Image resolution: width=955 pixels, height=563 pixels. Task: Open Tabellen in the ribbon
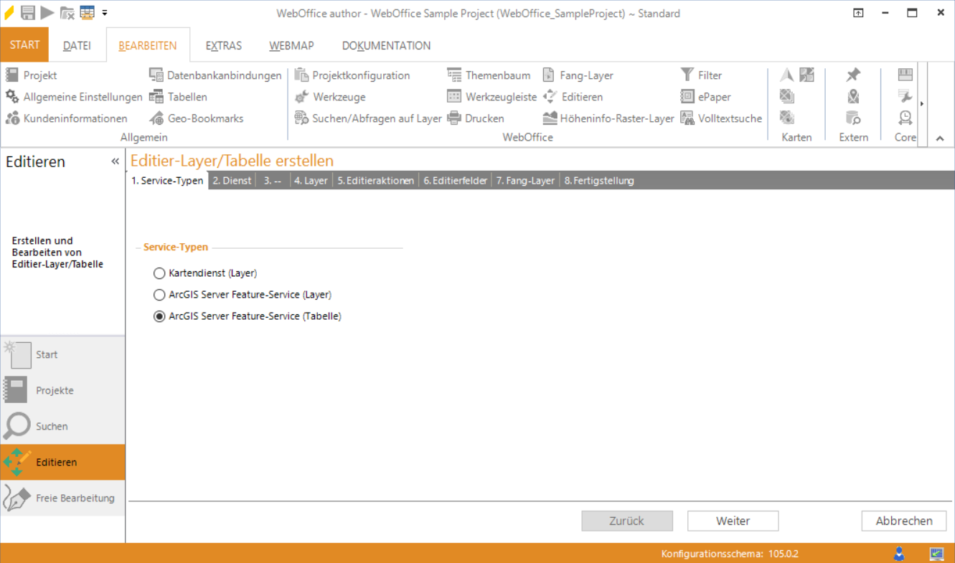pyautogui.click(x=178, y=97)
